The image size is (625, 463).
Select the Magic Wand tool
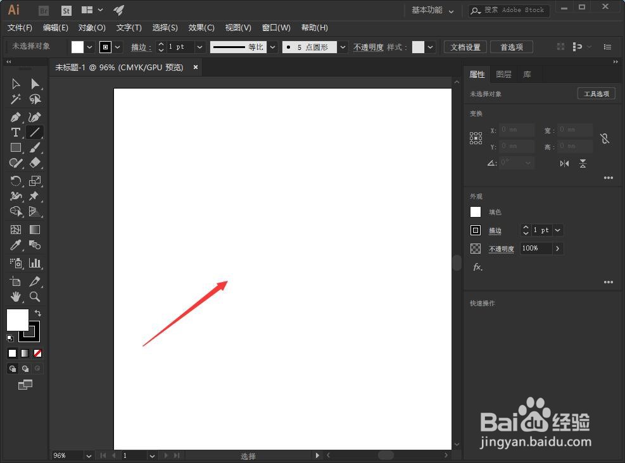coord(16,99)
